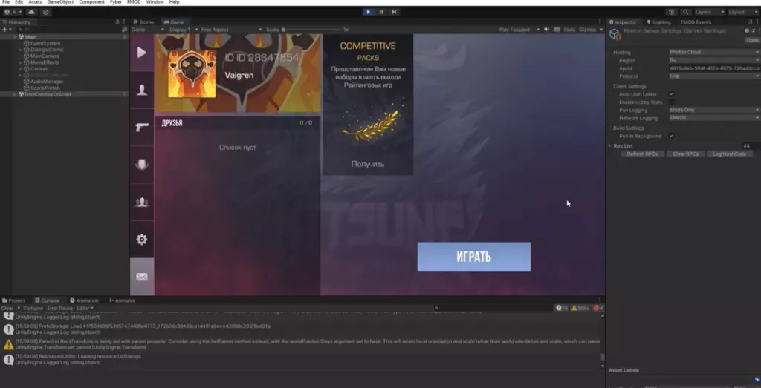Image resolution: width=761 pixels, height=388 pixels.
Task: Click the in-game Play triangle sidebar icon
Action: (142, 53)
